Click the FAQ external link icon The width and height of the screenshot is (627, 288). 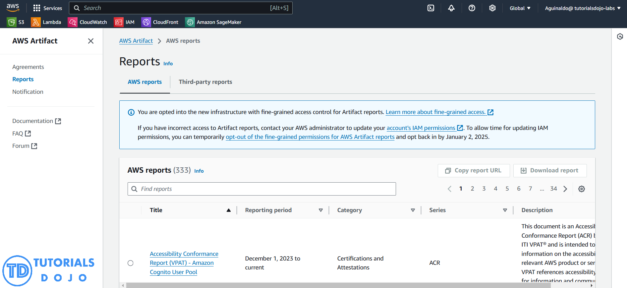point(28,134)
